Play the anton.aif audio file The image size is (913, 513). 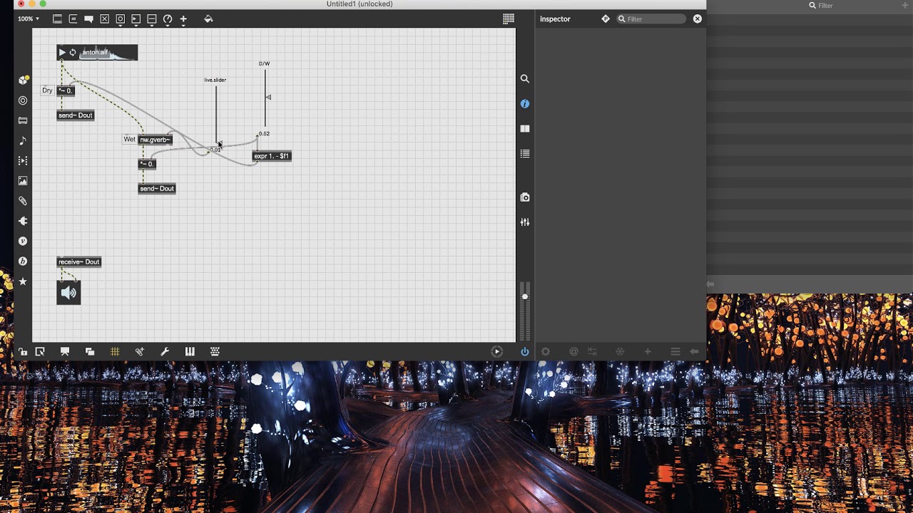click(62, 53)
